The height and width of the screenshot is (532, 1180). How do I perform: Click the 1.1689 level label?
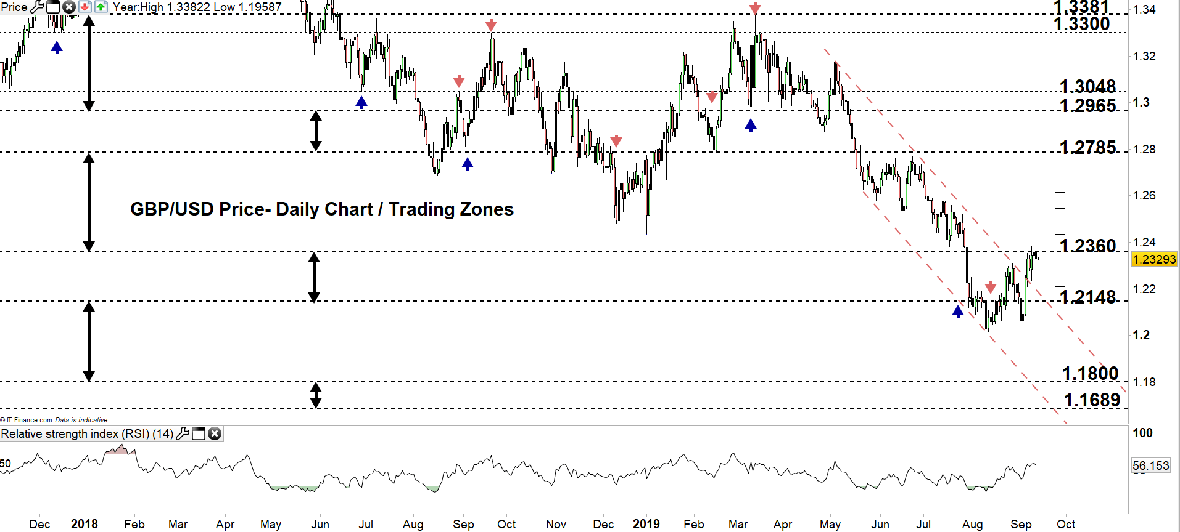tap(1092, 400)
